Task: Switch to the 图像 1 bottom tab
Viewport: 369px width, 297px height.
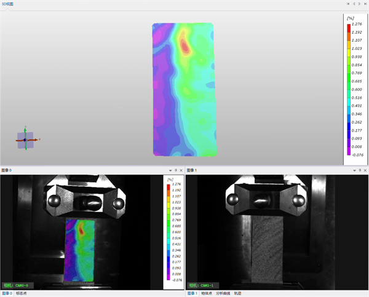Action: [192, 293]
